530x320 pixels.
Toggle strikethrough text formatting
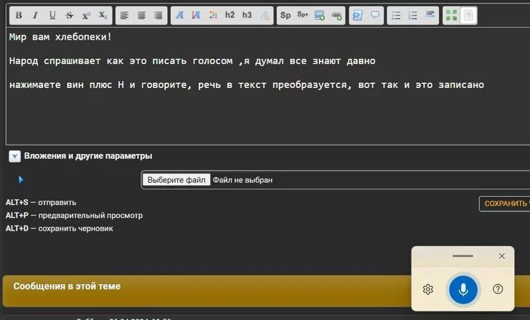pos(70,15)
